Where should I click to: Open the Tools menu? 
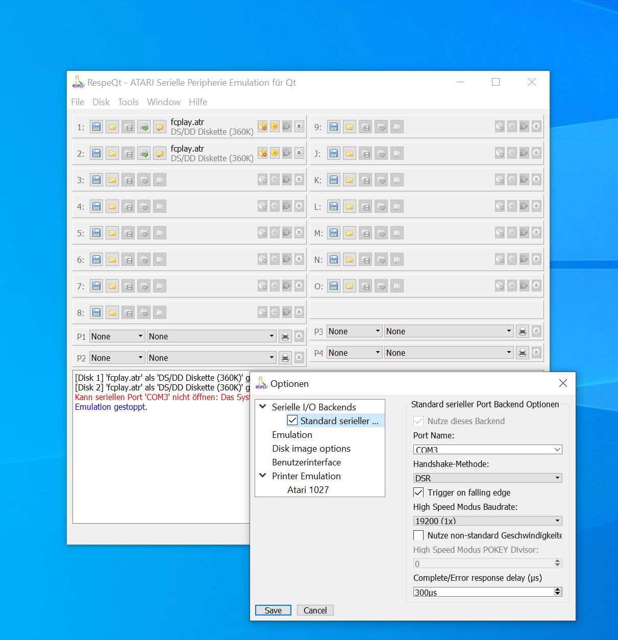point(128,102)
